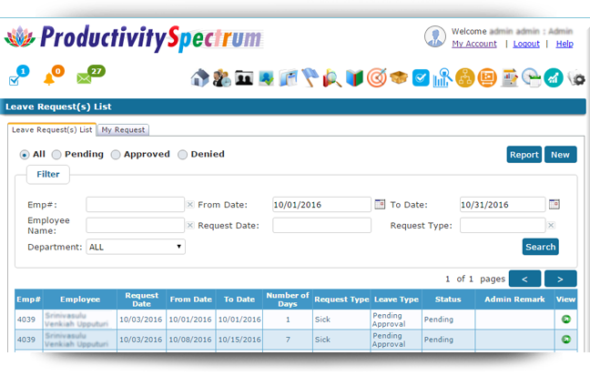Expand the Department dropdown
The width and height of the screenshot is (590, 376).
click(136, 247)
